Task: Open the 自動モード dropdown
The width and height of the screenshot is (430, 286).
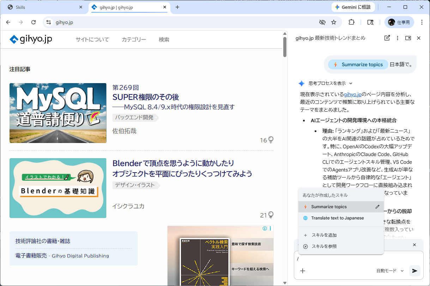Action: 390,271
